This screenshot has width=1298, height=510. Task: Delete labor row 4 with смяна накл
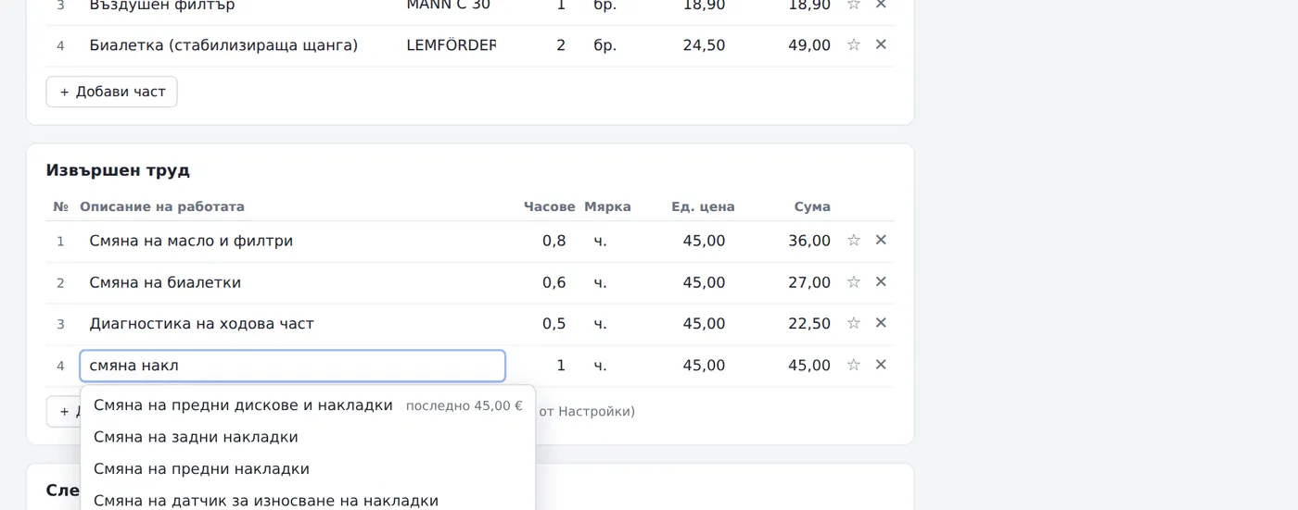(881, 365)
